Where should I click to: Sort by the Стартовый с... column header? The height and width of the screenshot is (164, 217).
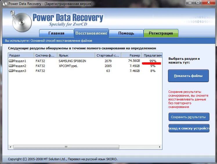(108, 55)
